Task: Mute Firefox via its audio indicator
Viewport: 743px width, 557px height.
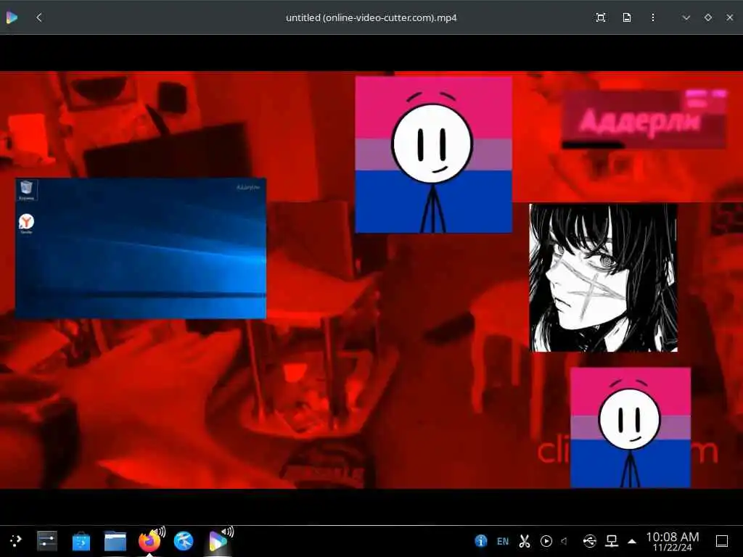Action: pos(160,532)
